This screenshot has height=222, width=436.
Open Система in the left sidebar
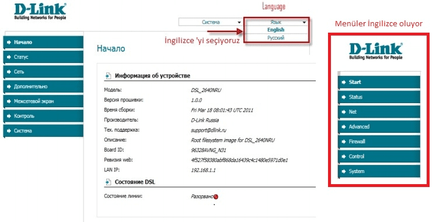tap(43, 131)
